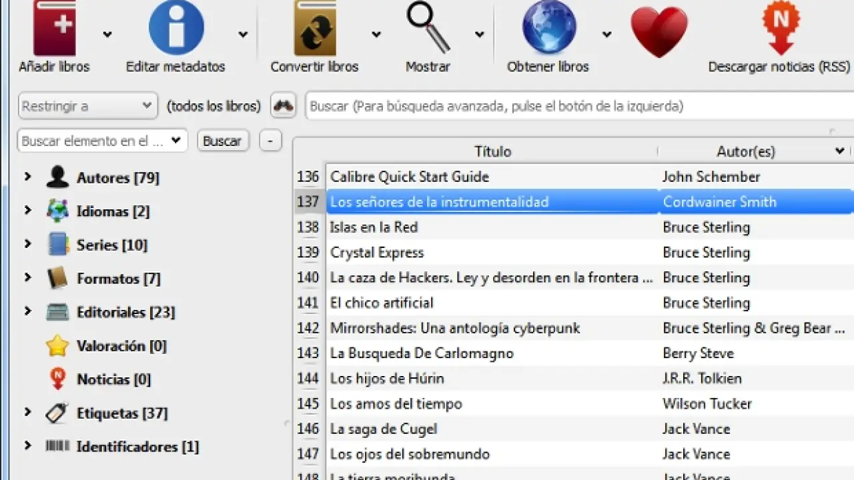The width and height of the screenshot is (854, 480).
Task: Click the red heart donate icon
Action: [x=659, y=32]
